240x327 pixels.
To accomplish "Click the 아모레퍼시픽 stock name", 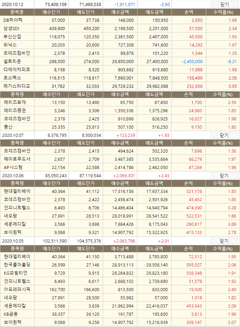I will tap(17, 289).
